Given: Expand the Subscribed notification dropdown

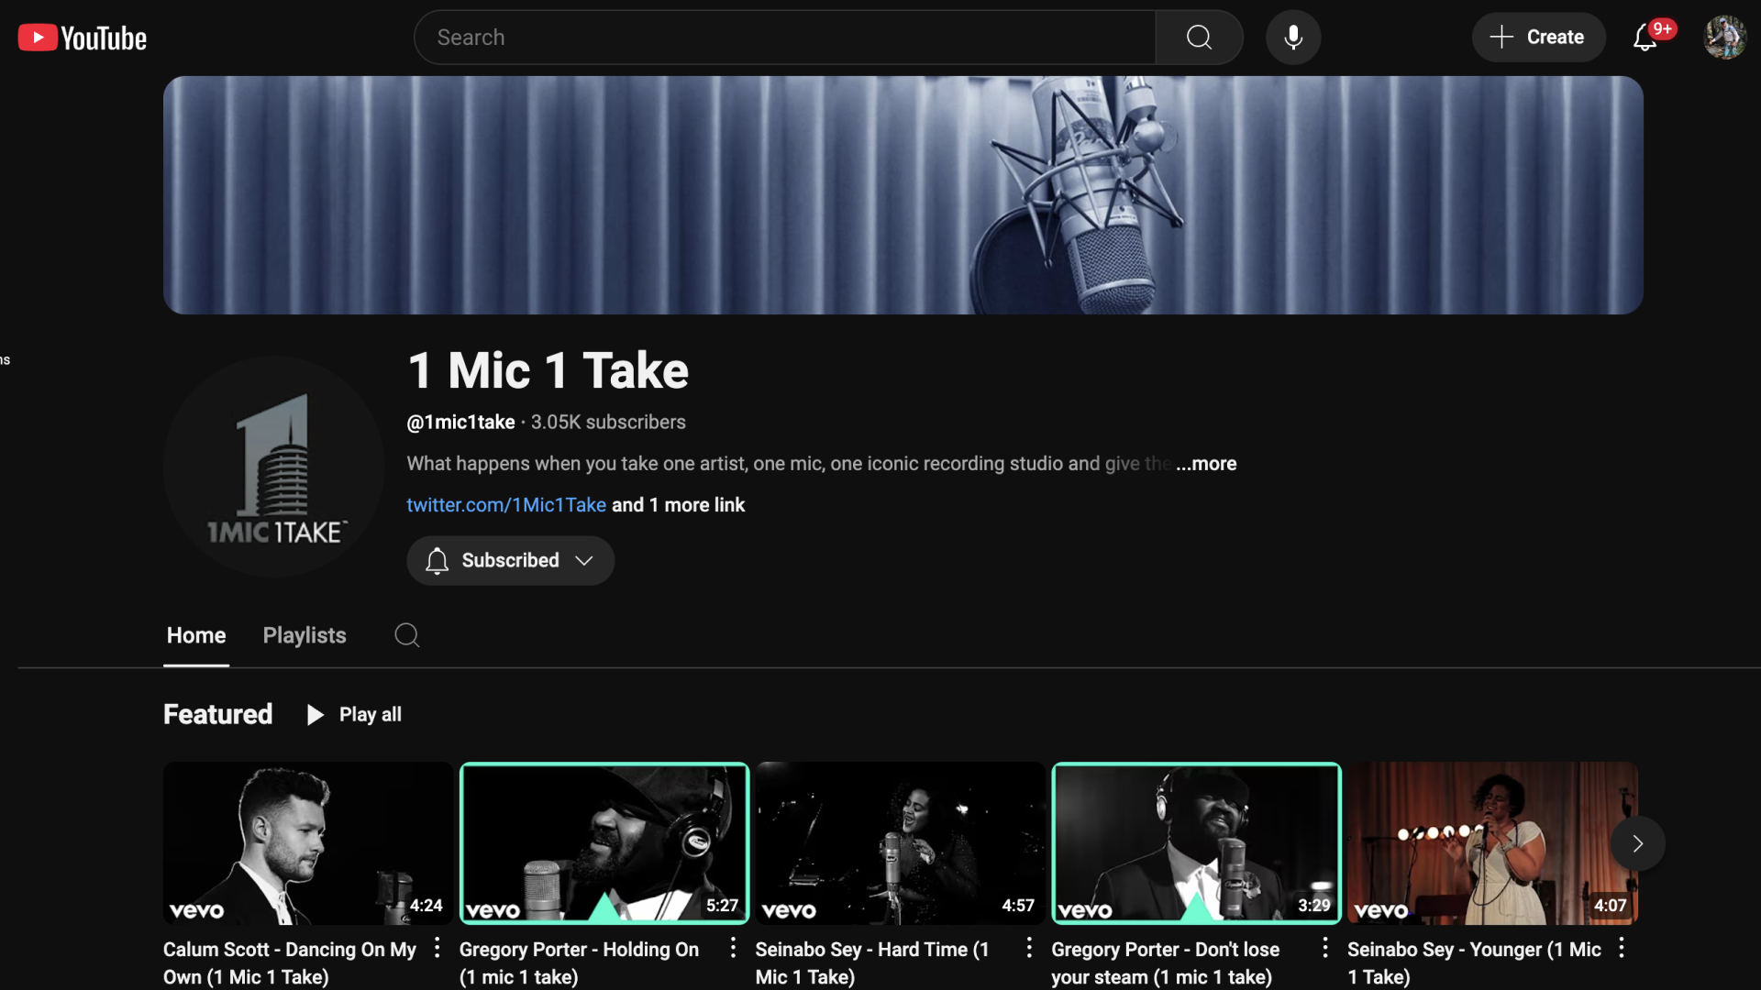Looking at the screenshot, I should (x=511, y=560).
